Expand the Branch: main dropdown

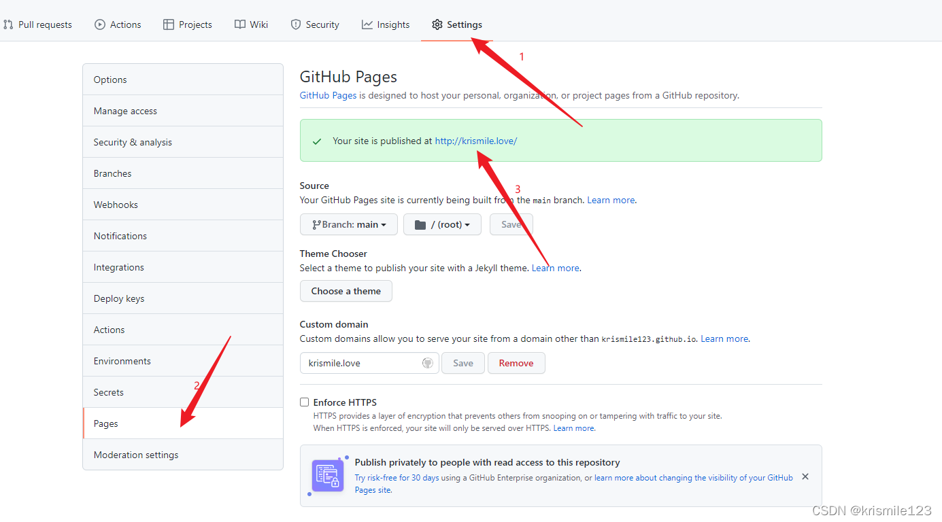[x=349, y=224]
